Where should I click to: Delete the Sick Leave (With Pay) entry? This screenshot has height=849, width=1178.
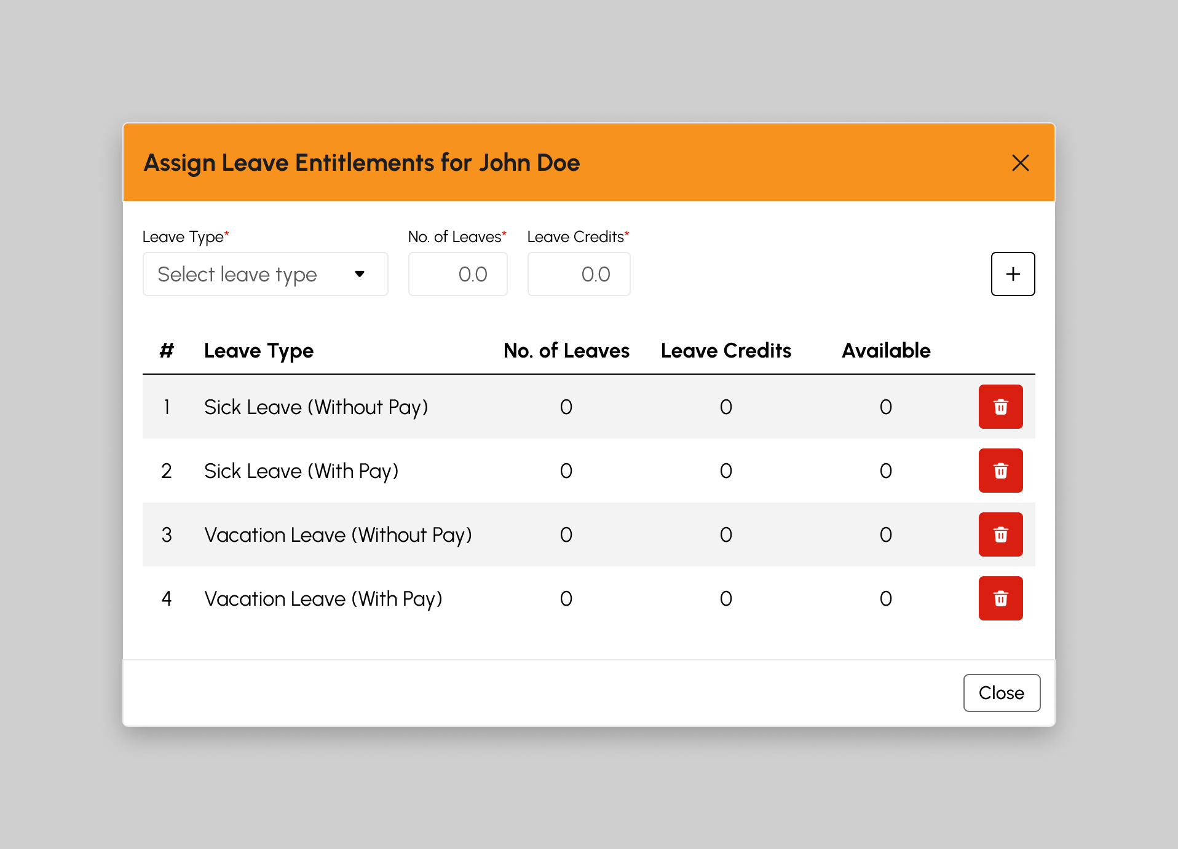click(x=1000, y=471)
